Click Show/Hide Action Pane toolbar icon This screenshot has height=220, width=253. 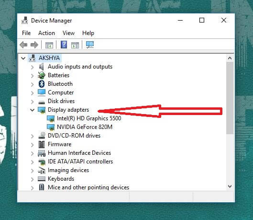pyautogui.click(x=75, y=45)
